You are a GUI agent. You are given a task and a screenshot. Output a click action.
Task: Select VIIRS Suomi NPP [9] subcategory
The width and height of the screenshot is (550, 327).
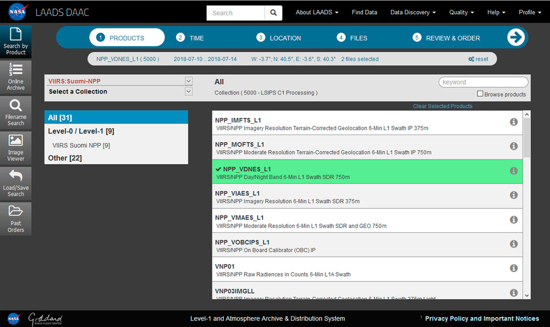point(81,145)
